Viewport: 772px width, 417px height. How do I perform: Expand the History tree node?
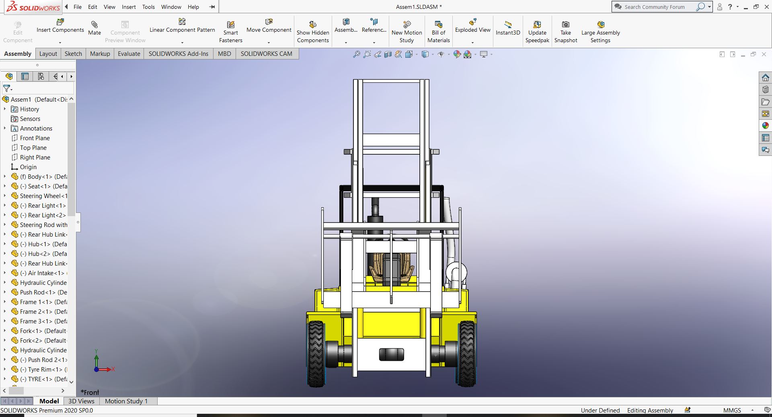5,109
